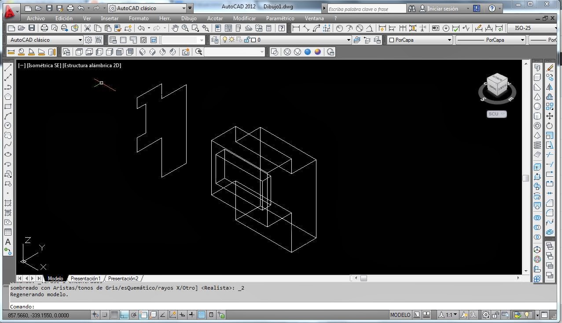The image size is (562, 323).
Task: Open the Dibujo menu
Action: tap(188, 18)
